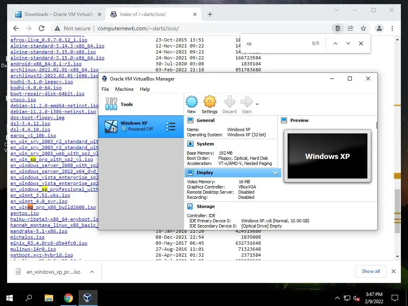Open the File menu in VirtualBox
408x306 pixels.
pos(105,89)
